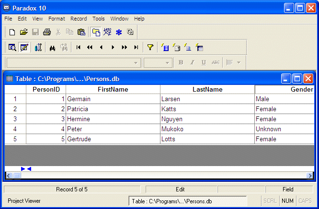
Task: Click the text alignment icon
Action: (x=230, y=63)
